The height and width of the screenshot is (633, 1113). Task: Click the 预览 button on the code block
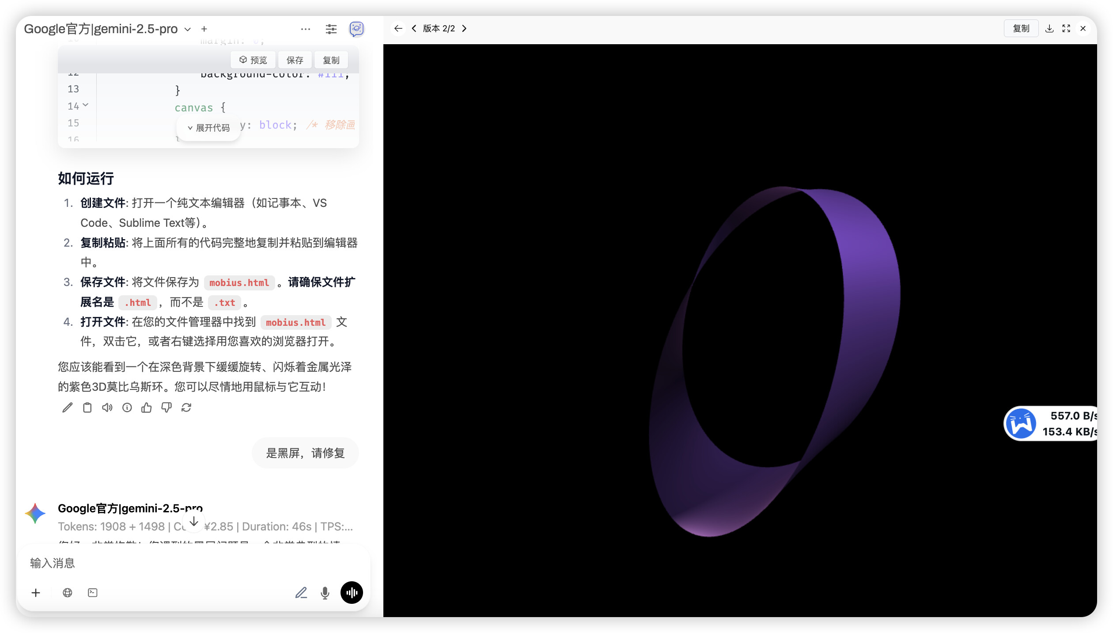coord(253,60)
